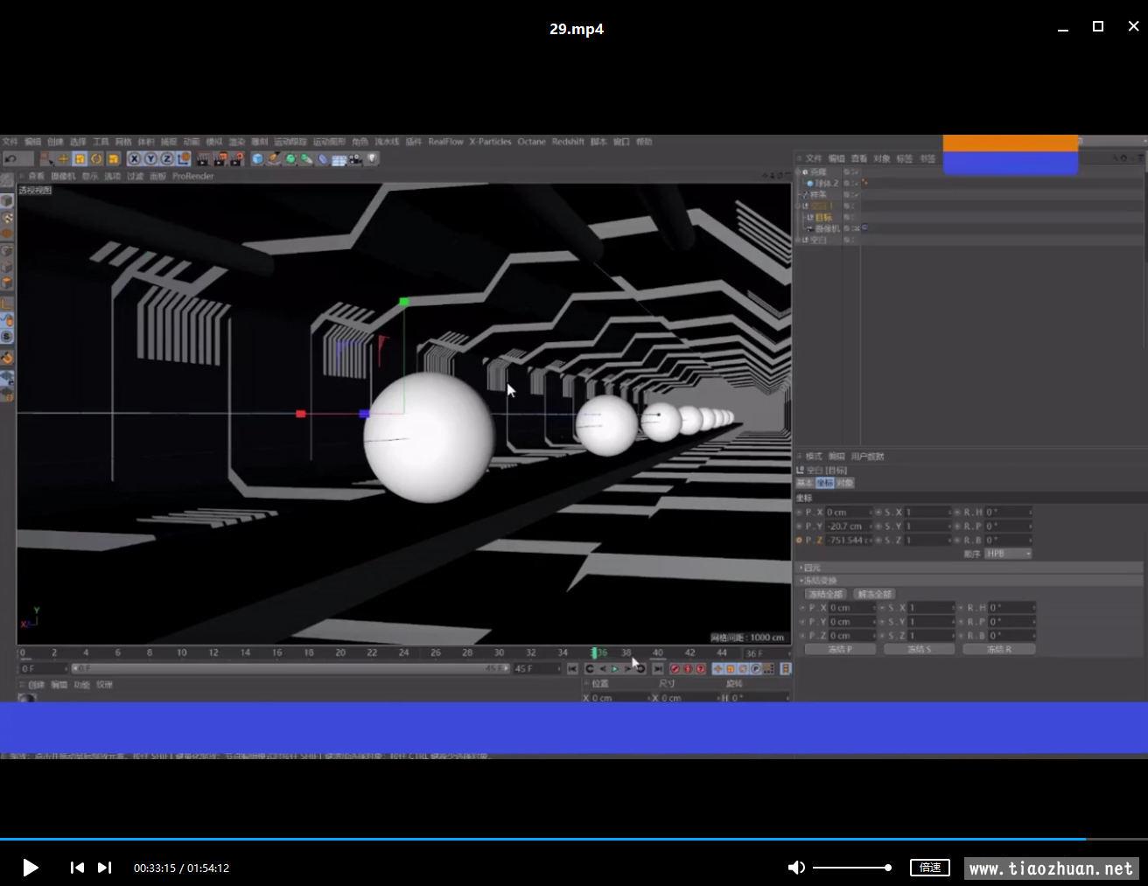Go to timeline start button
1148x886 pixels.
pos(572,669)
